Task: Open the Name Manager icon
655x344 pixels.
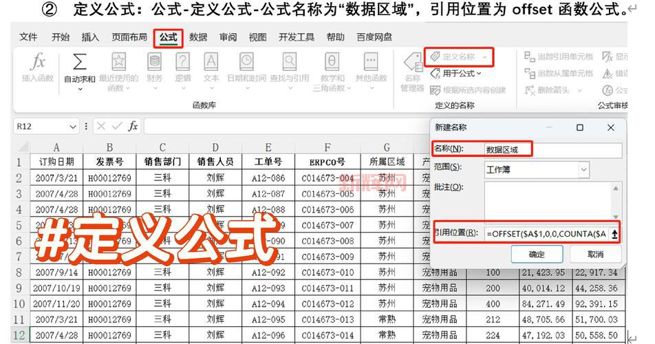Action: 413,63
